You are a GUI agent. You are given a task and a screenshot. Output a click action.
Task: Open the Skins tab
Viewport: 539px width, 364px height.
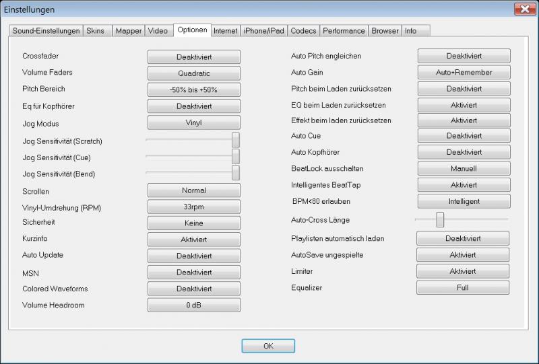96,31
